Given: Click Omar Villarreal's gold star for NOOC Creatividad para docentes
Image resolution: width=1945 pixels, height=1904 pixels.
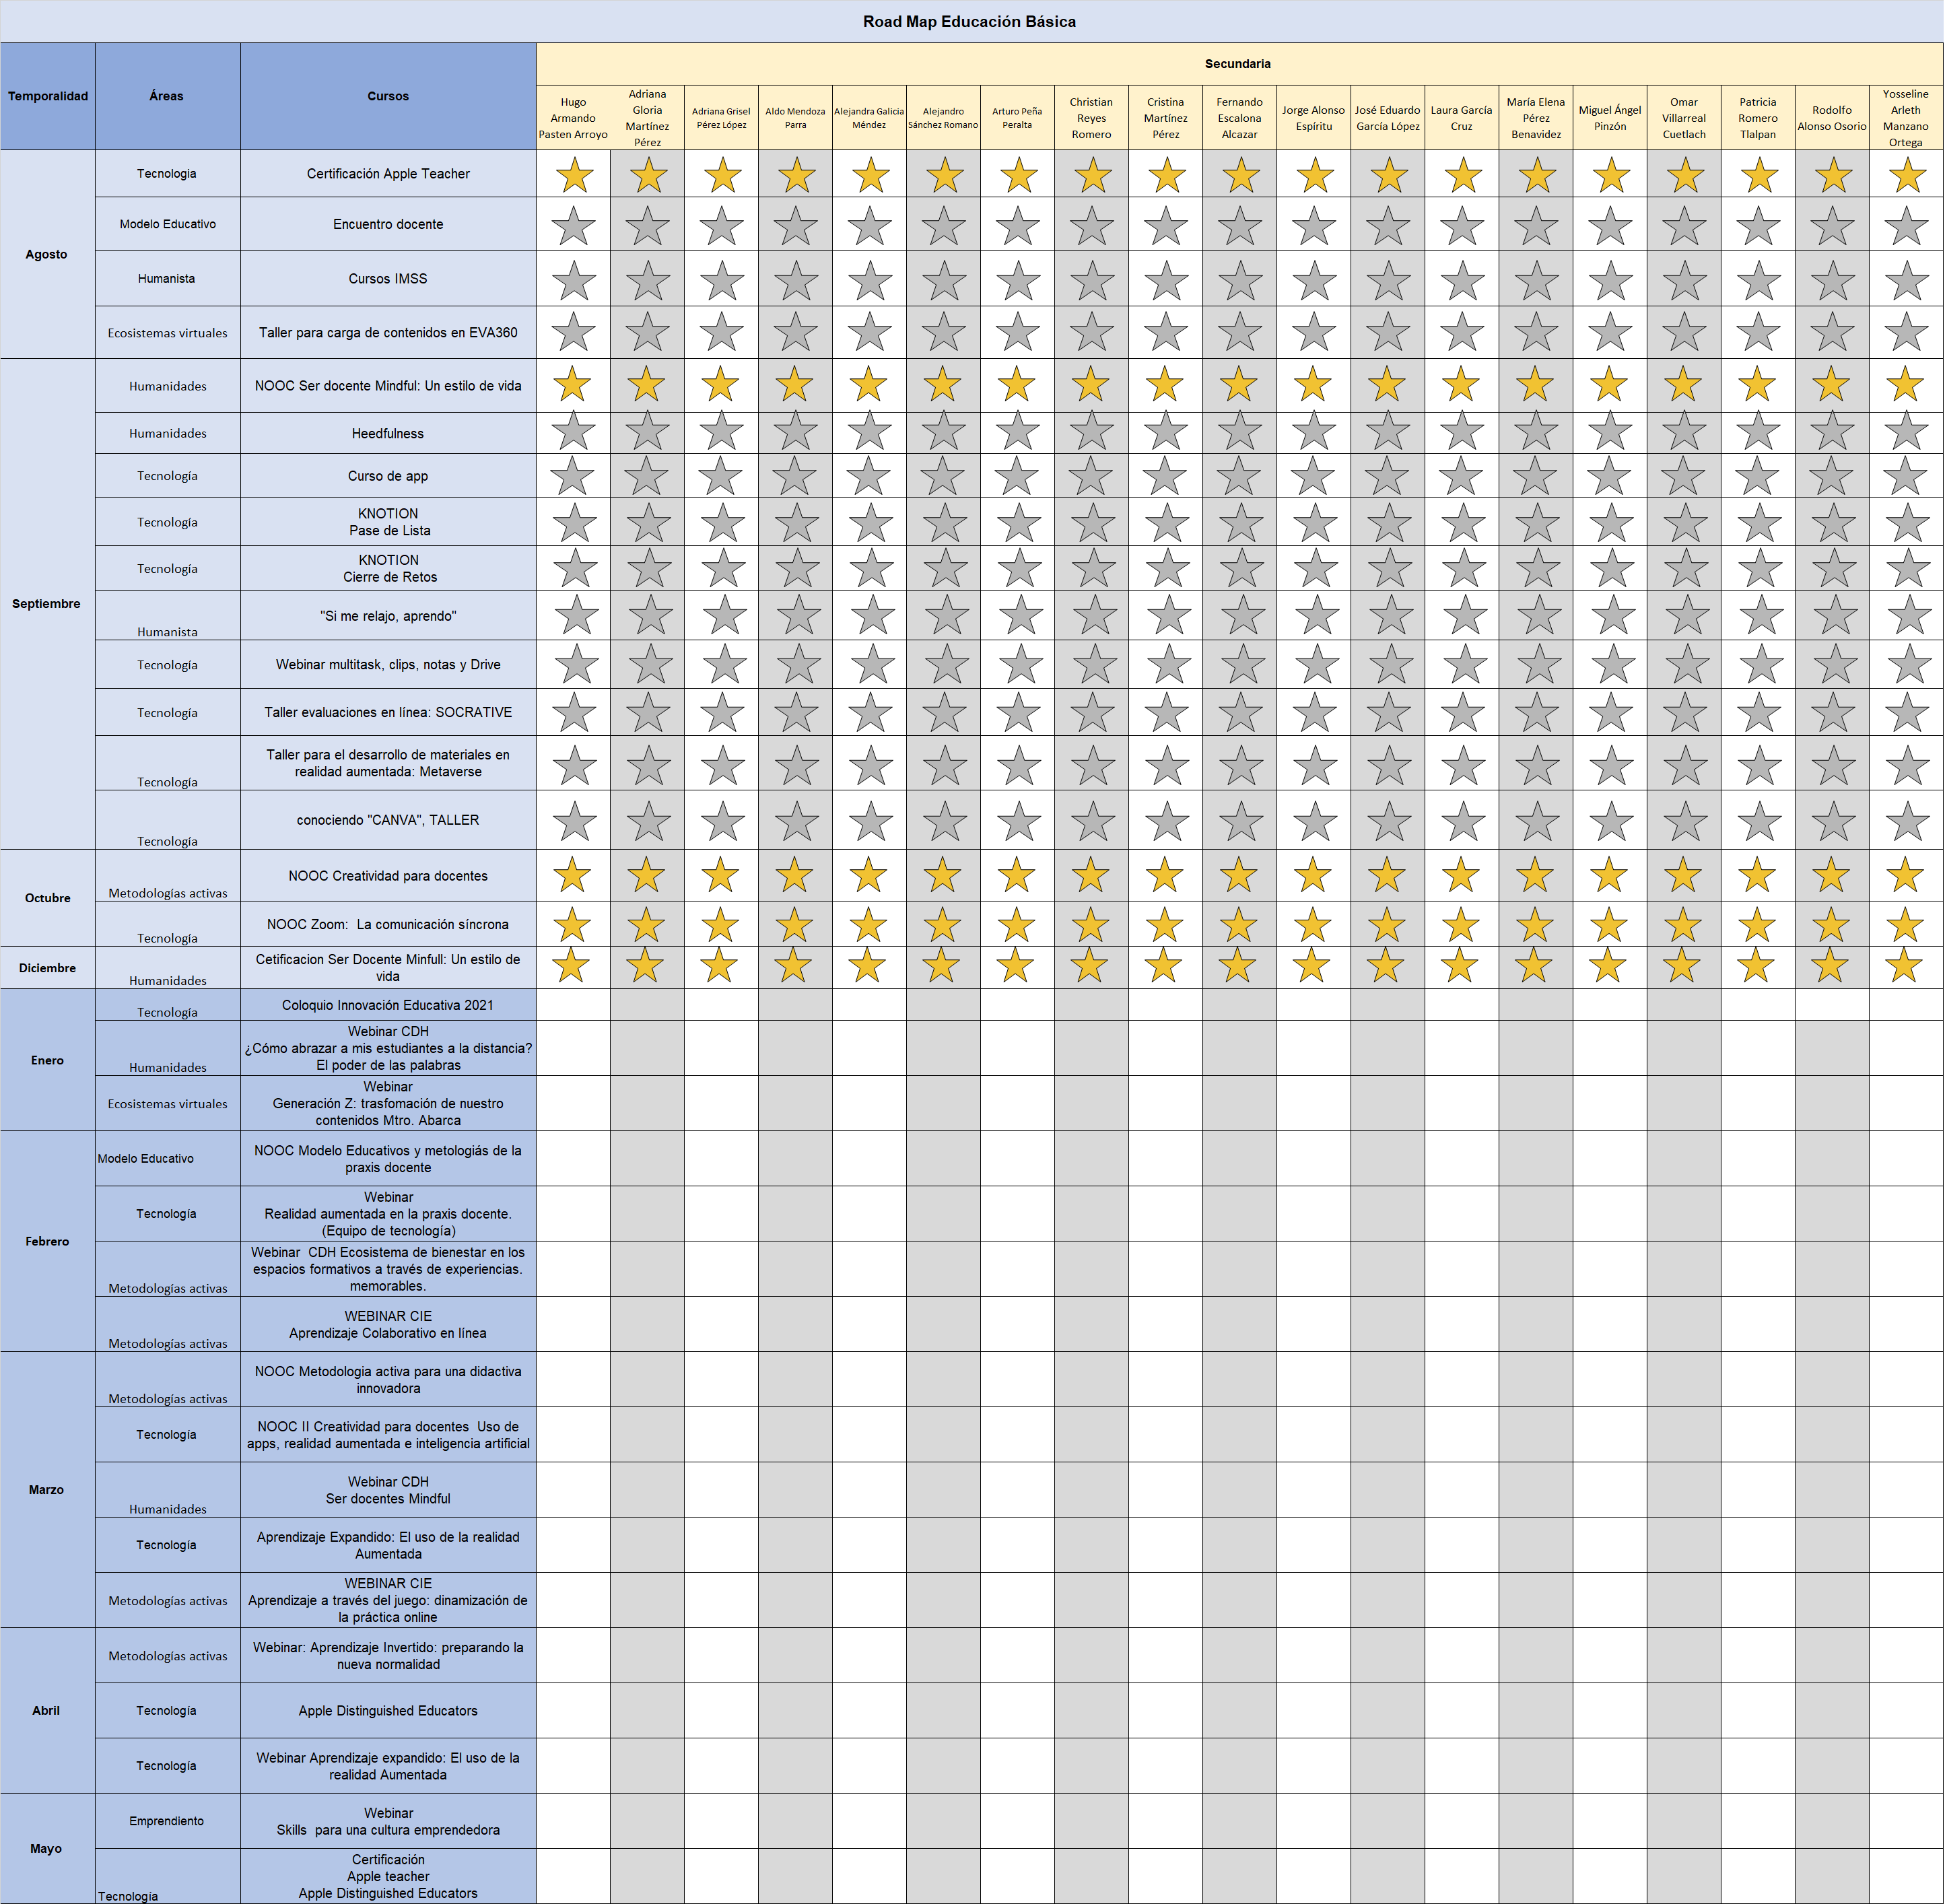Looking at the screenshot, I should (x=1683, y=875).
